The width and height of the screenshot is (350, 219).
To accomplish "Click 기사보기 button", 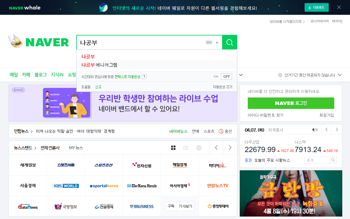I will [185, 206].
